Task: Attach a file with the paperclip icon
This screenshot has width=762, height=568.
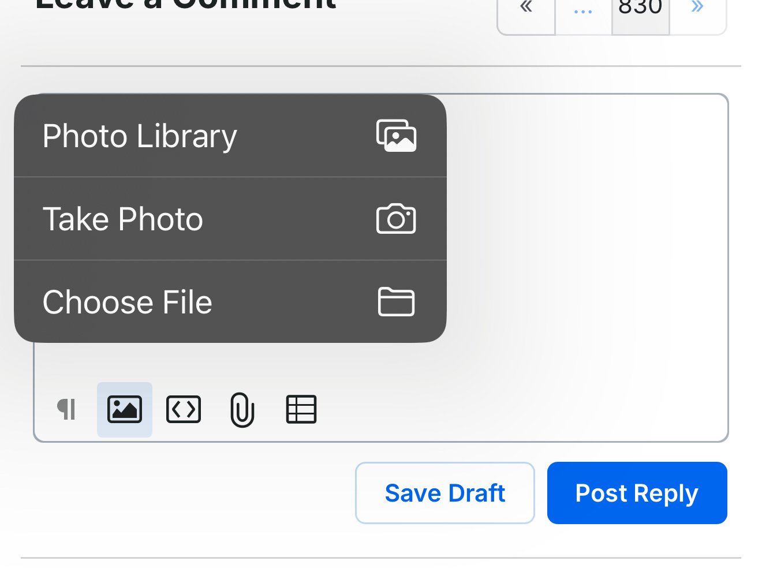Action: coord(242,410)
